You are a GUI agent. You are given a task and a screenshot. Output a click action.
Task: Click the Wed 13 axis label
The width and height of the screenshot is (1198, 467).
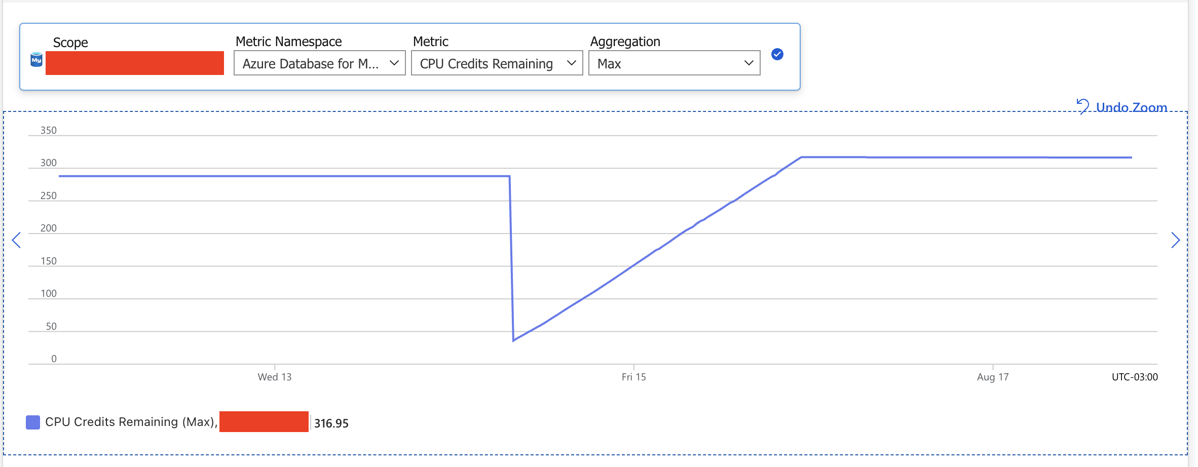coord(275,377)
